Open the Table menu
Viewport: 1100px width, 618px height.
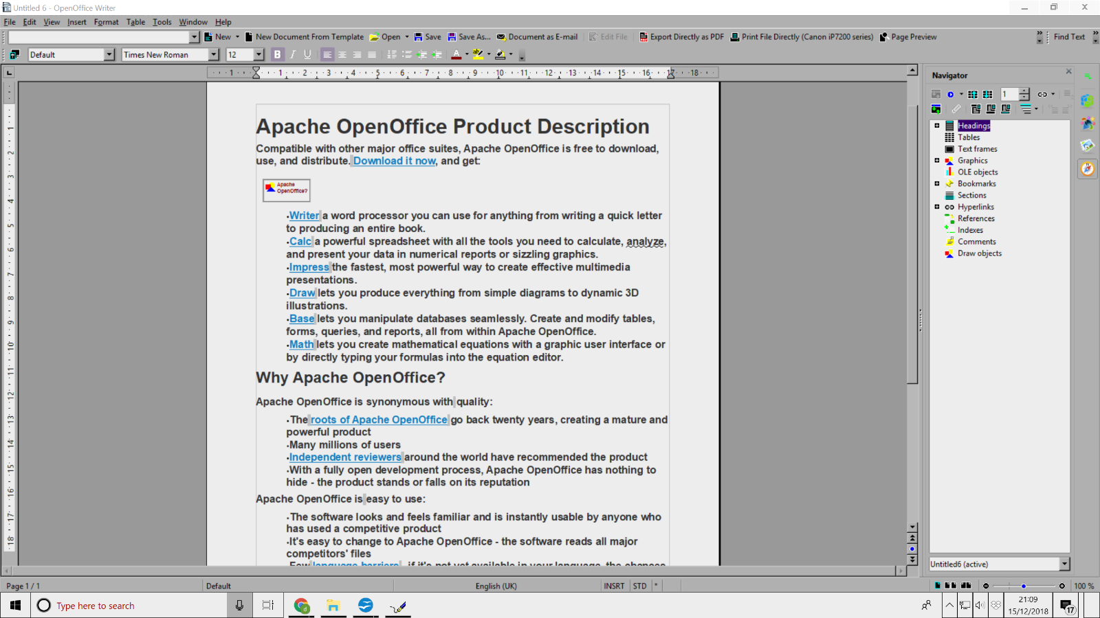[x=135, y=22]
